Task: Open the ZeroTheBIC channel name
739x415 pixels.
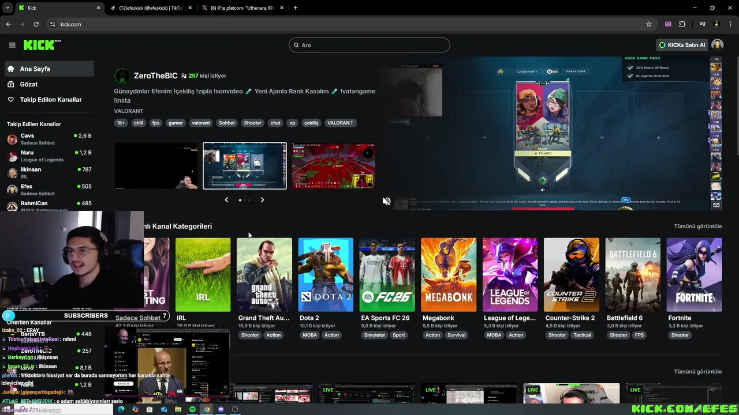Action: pyautogui.click(x=155, y=76)
